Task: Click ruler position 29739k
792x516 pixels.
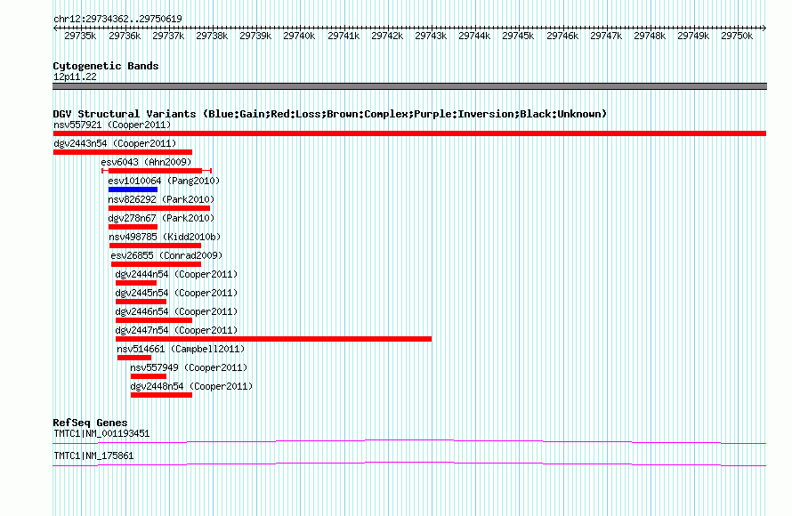Action: point(255,36)
